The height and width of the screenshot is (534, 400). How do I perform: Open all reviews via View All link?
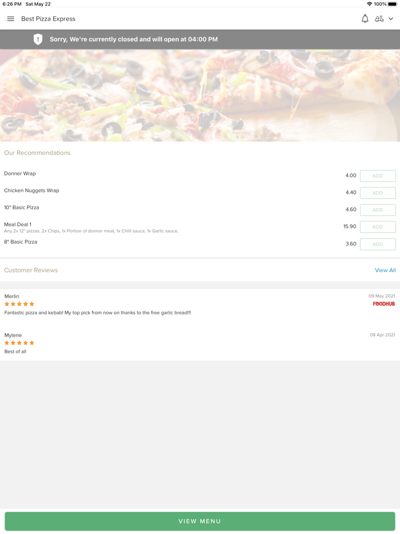click(385, 270)
